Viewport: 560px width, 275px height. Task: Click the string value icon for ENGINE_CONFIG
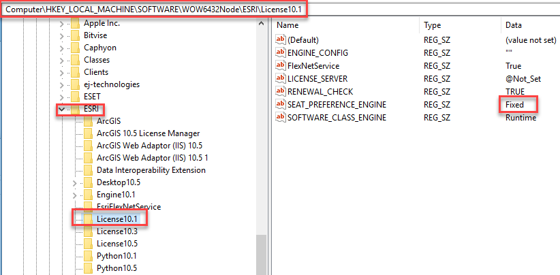(281, 52)
